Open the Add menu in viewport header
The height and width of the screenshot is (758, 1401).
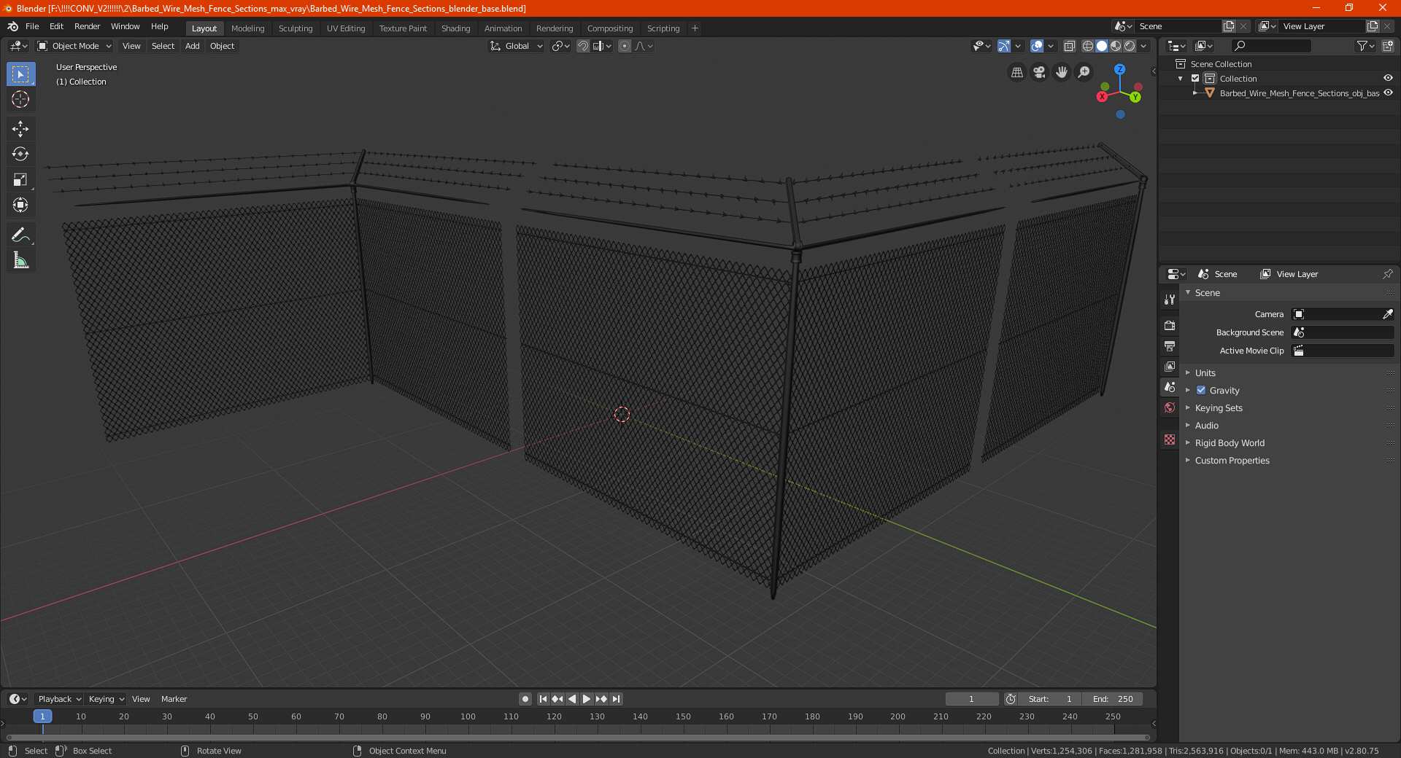tap(192, 46)
